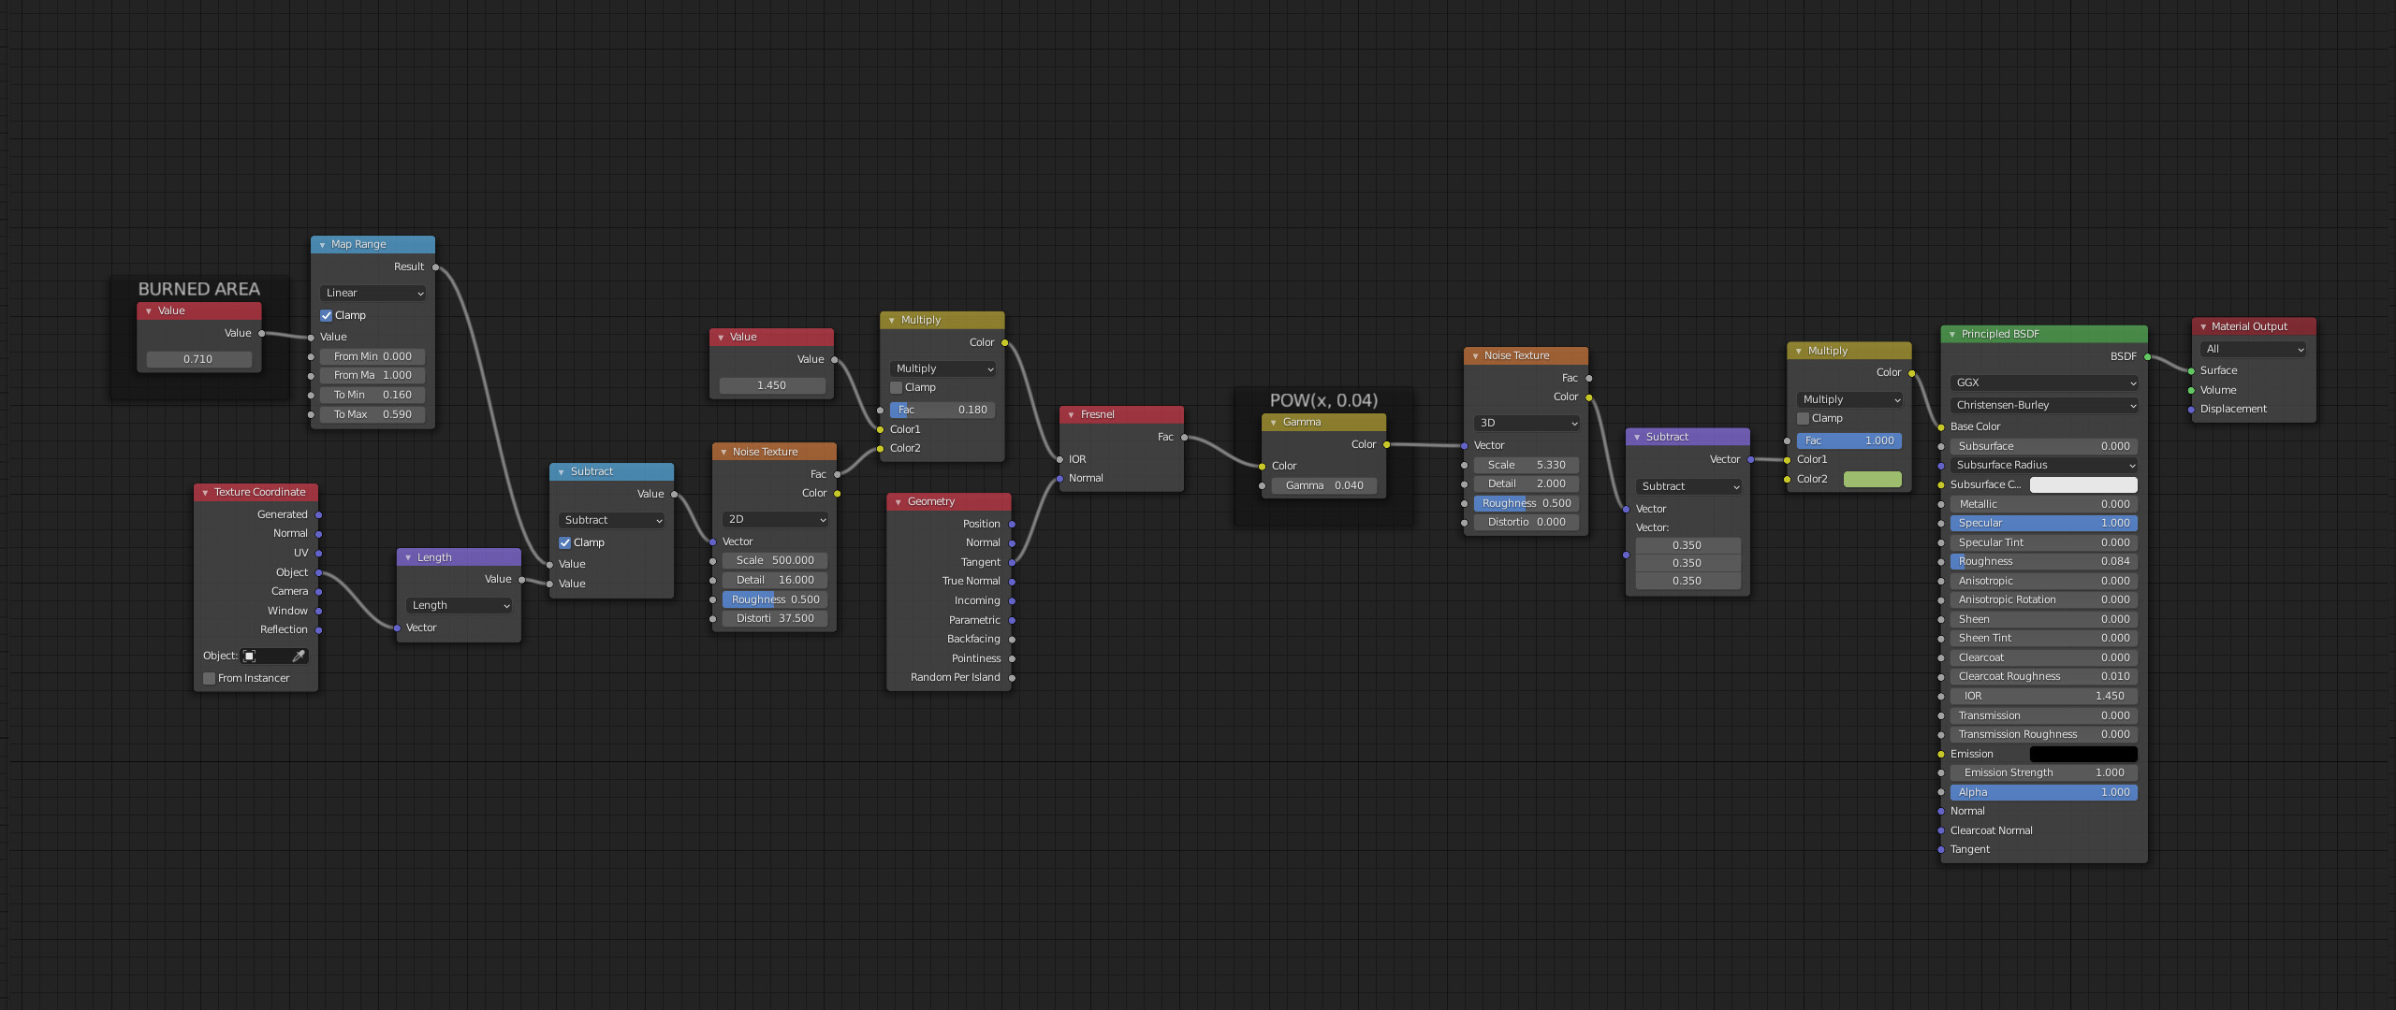The width and height of the screenshot is (2396, 1010).
Task: Click the Object output socket of Texture Coordinate
Action: pos(318,572)
